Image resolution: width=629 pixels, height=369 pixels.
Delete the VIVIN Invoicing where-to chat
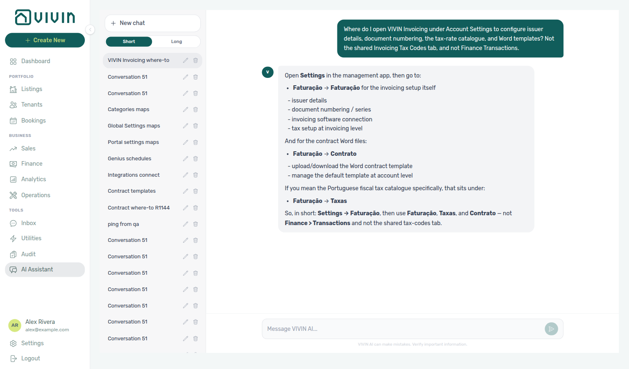[x=196, y=60]
